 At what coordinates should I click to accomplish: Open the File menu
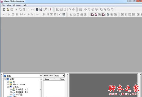pyautogui.click(x=3, y=5)
